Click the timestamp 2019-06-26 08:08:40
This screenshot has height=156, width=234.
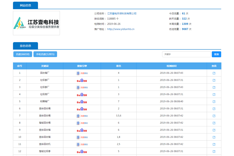[x=171, y=101]
